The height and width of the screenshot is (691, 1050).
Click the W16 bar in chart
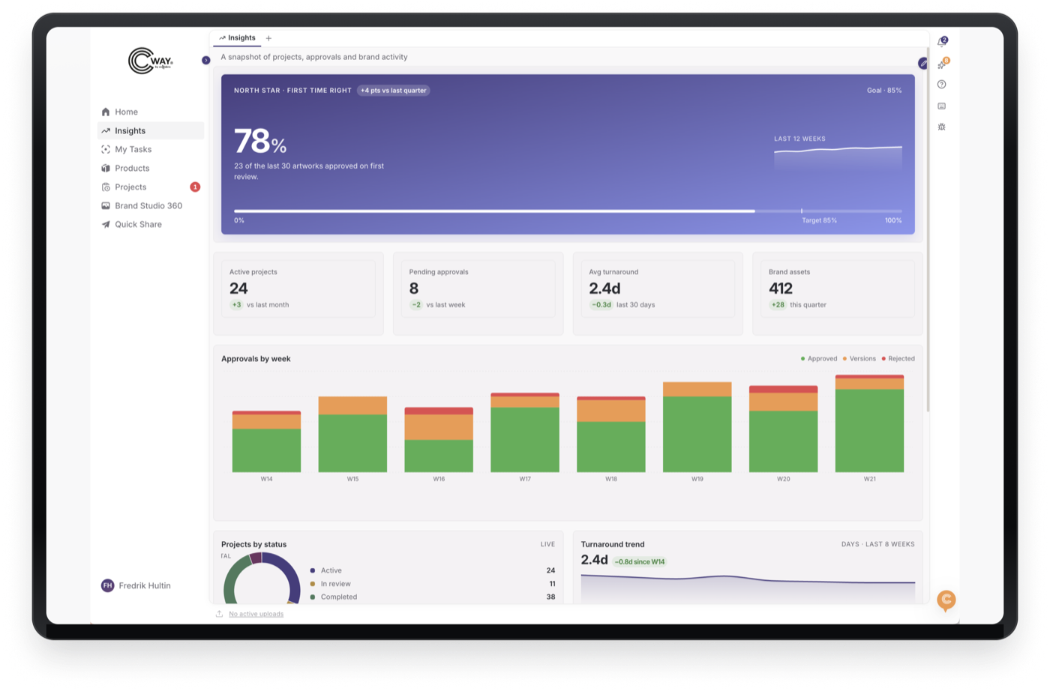coord(439,440)
